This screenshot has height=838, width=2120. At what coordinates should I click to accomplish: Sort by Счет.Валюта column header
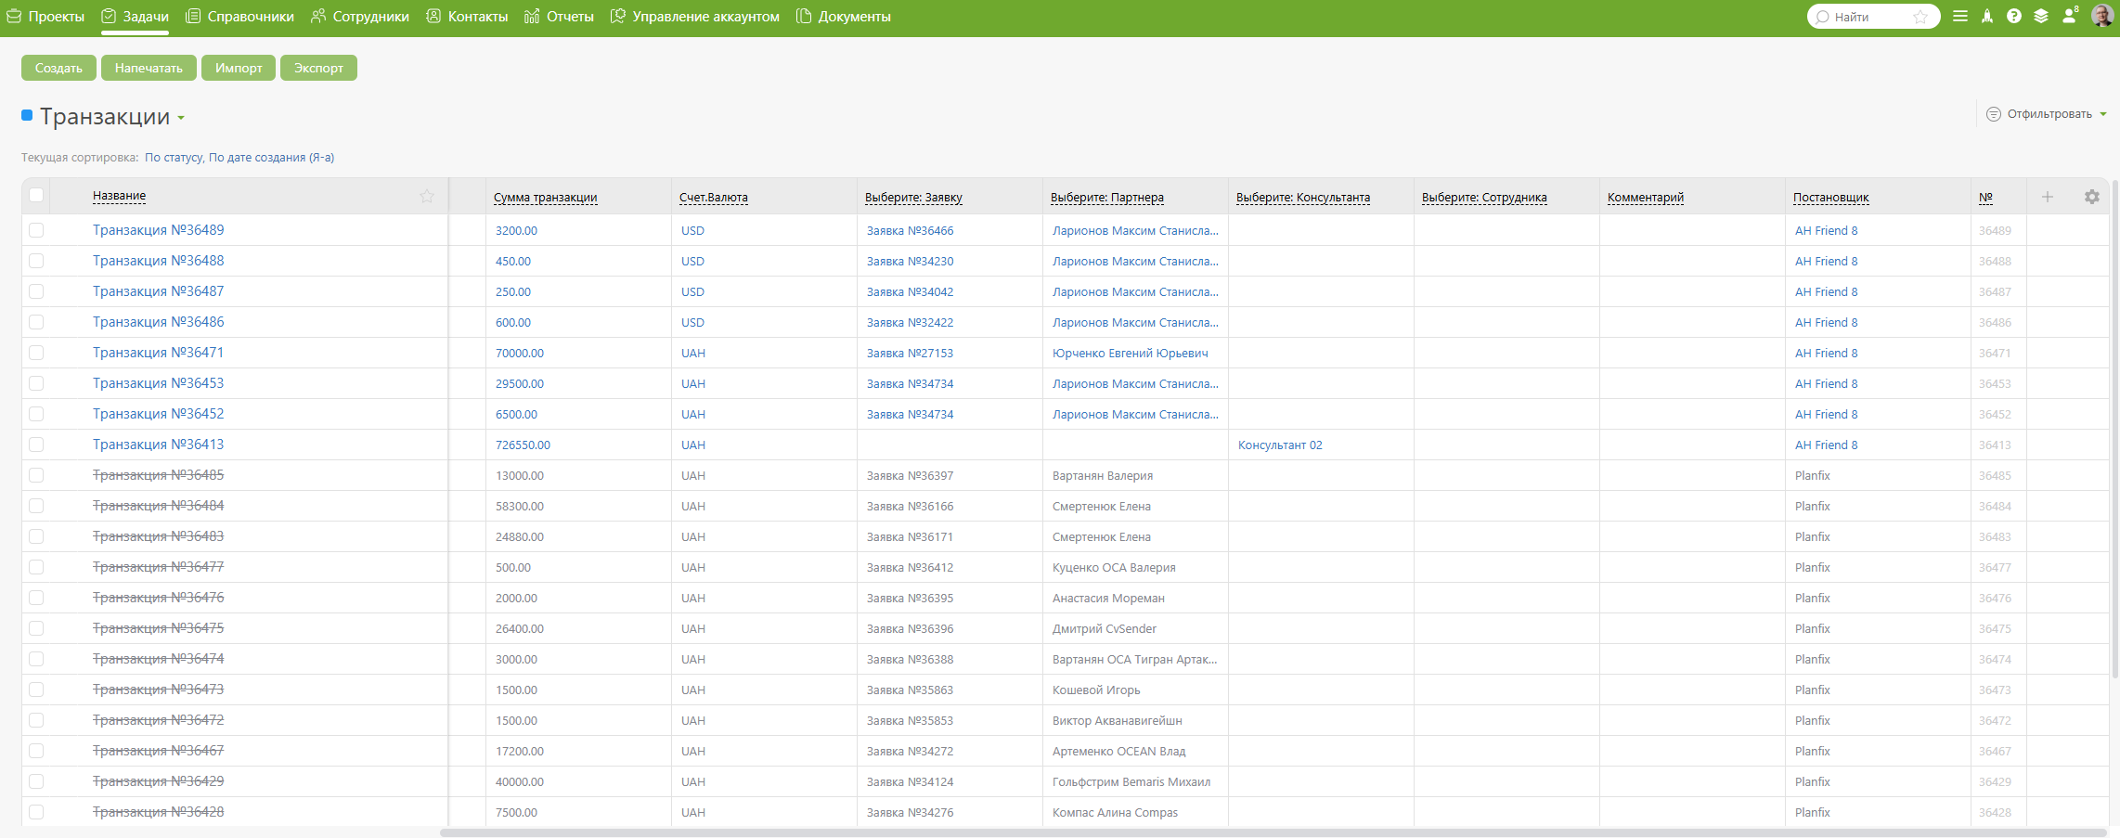[x=713, y=197]
